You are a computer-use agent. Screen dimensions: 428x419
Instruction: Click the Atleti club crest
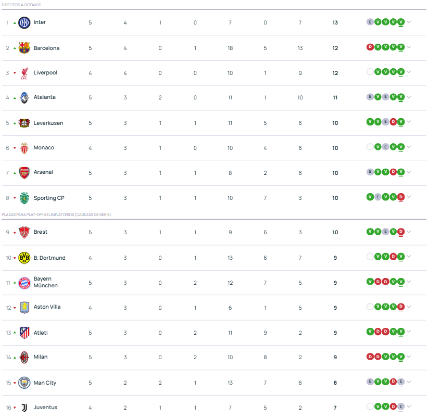24,333
